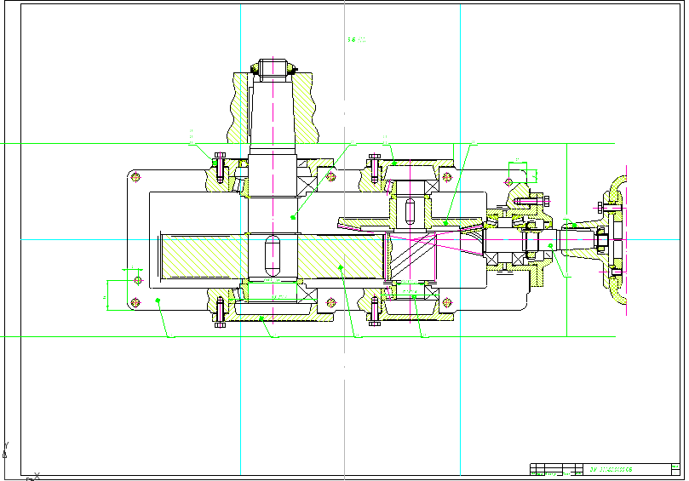Select the green text note above the drawing
689x481 pixels.
point(357,39)
